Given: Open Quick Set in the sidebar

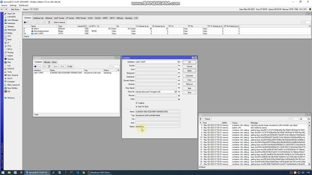Looking at the screenshot, I should (x=11, y=14).
